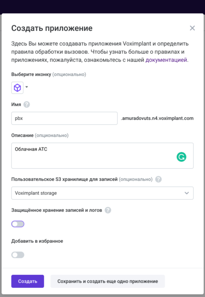Open help icon for Защищённое хранение записей
The width and height of the screenshot is (205, 297).
pos(108,210)
